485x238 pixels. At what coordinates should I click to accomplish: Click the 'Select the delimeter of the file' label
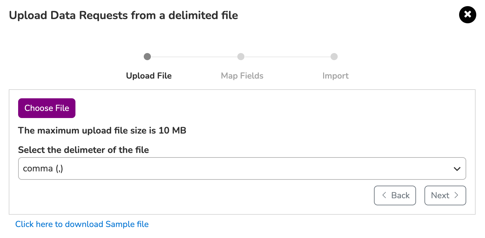(84, 150)
